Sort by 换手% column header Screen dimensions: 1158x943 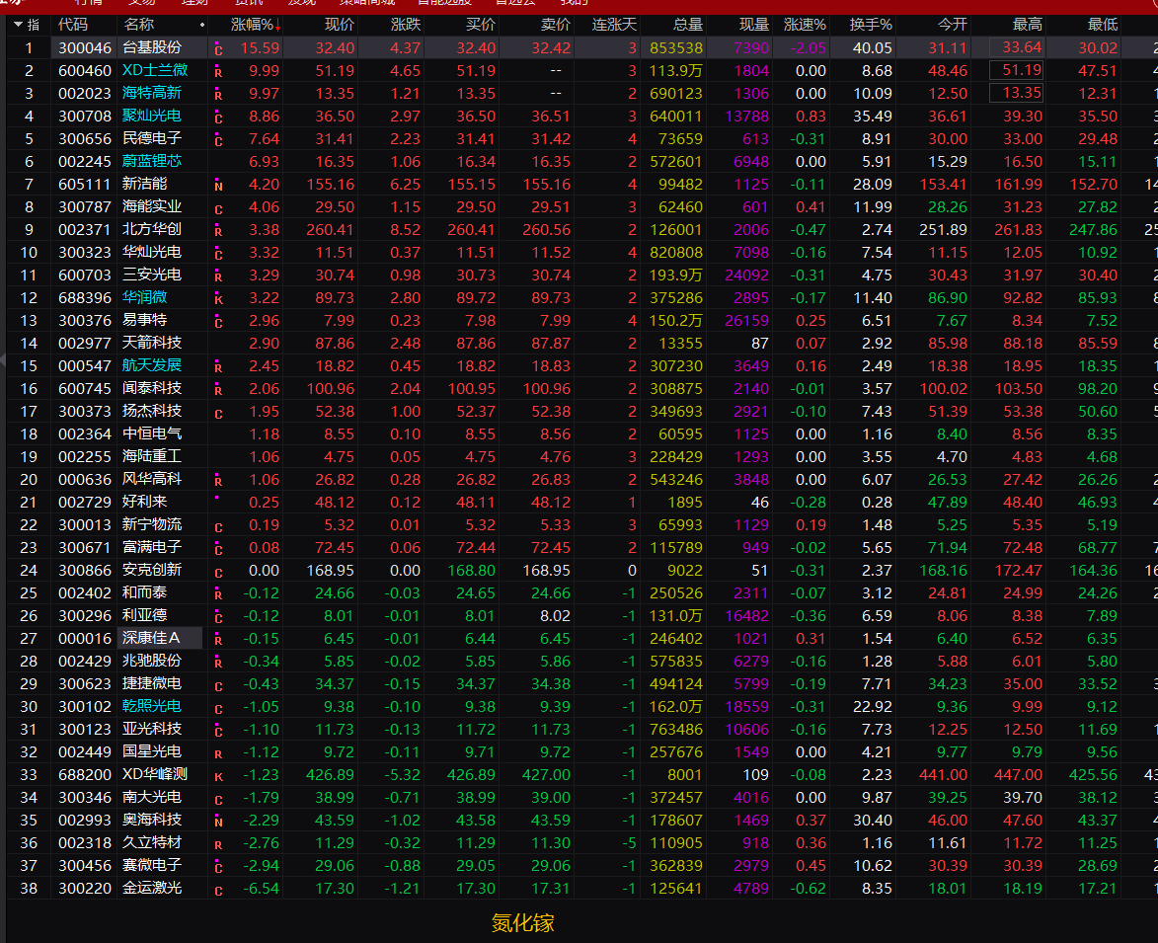click(871, 25)
